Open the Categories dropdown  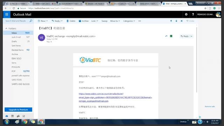[129, 21]
